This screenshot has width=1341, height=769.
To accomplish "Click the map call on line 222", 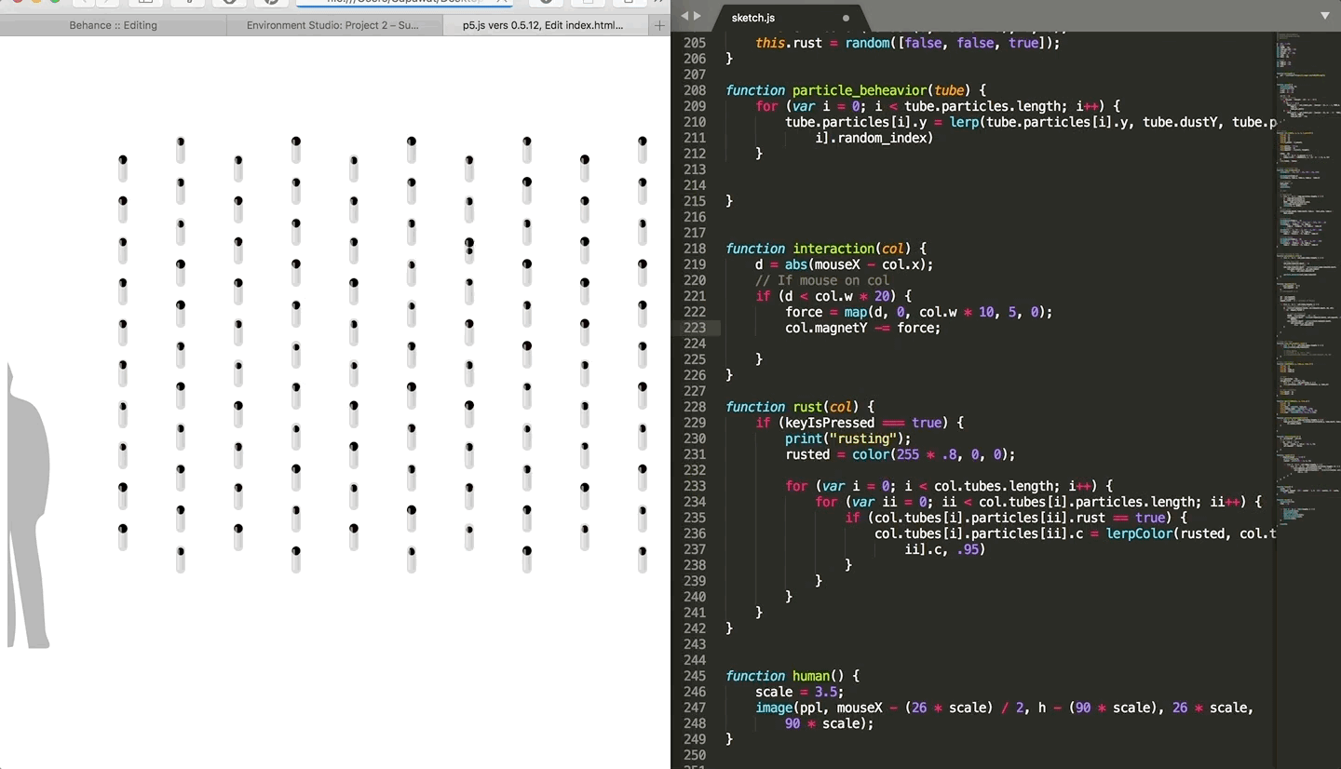I will (855, 312).
